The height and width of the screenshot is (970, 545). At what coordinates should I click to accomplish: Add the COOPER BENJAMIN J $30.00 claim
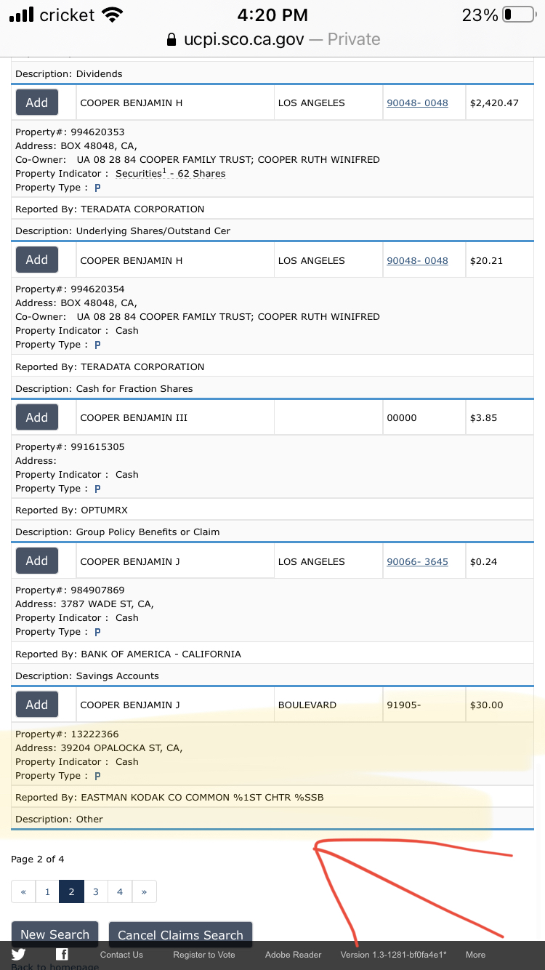coord(37,705)
